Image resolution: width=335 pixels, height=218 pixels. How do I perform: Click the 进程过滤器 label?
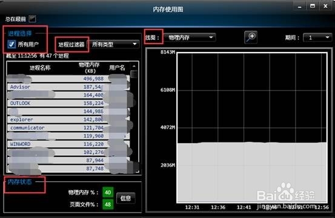pyautogui.click(x=71, y=44)
